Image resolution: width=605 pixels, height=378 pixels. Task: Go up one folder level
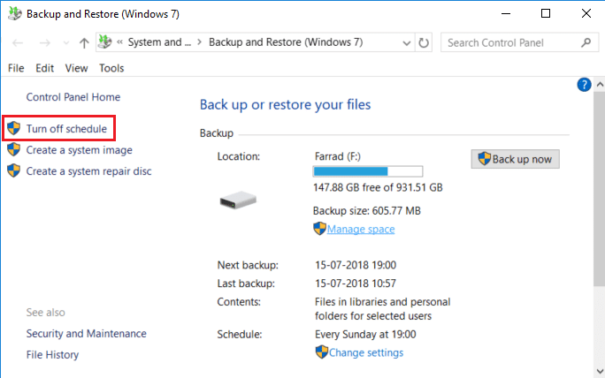pos(83,42)
